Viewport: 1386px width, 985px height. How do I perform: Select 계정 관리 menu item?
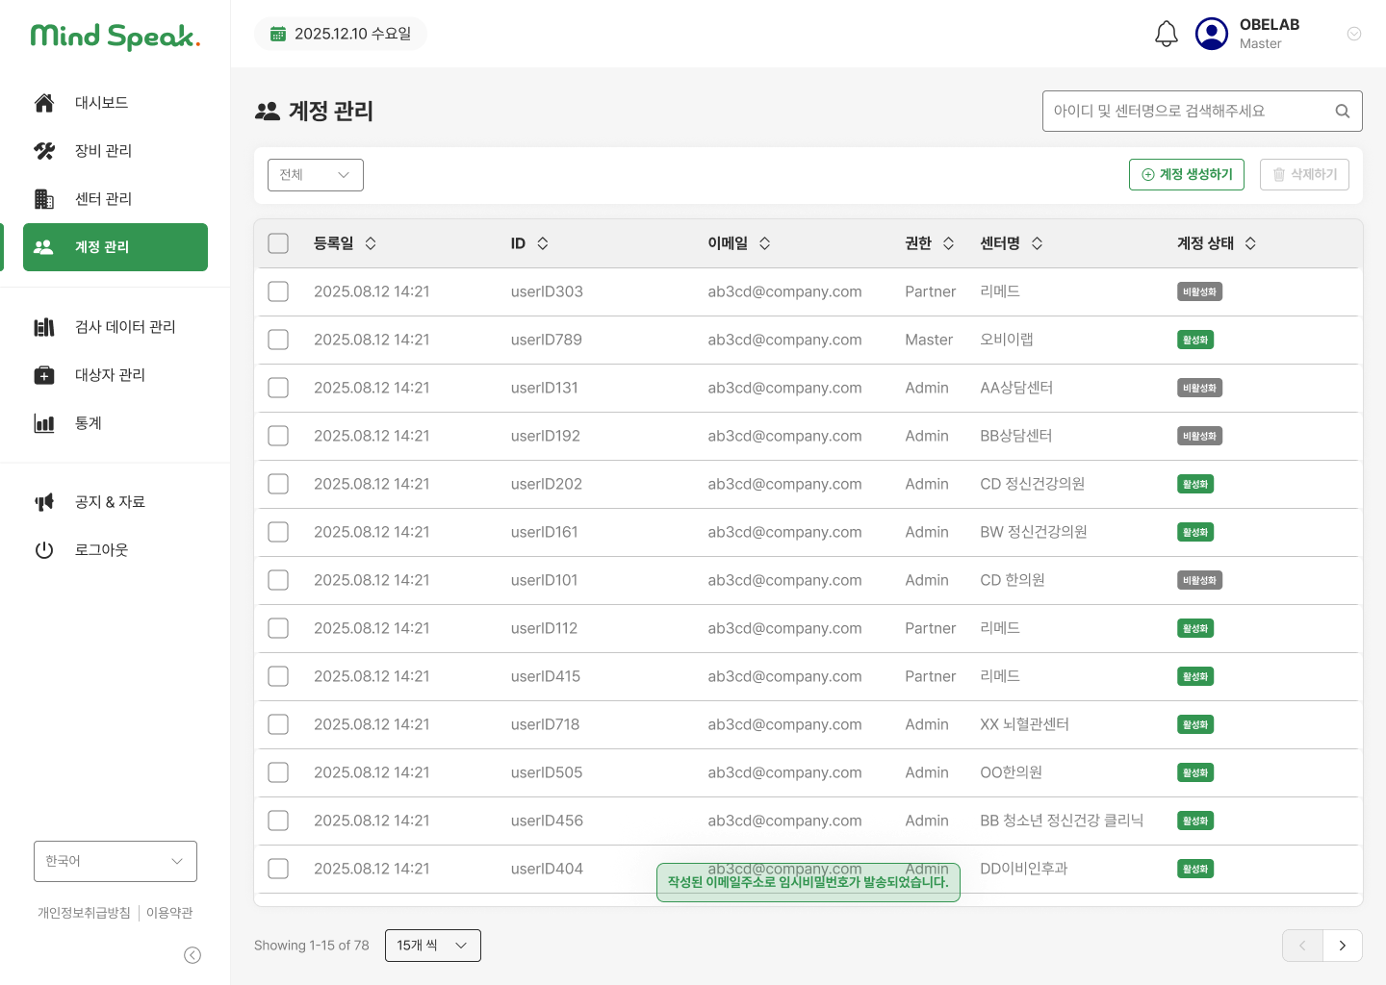(115, 247)
